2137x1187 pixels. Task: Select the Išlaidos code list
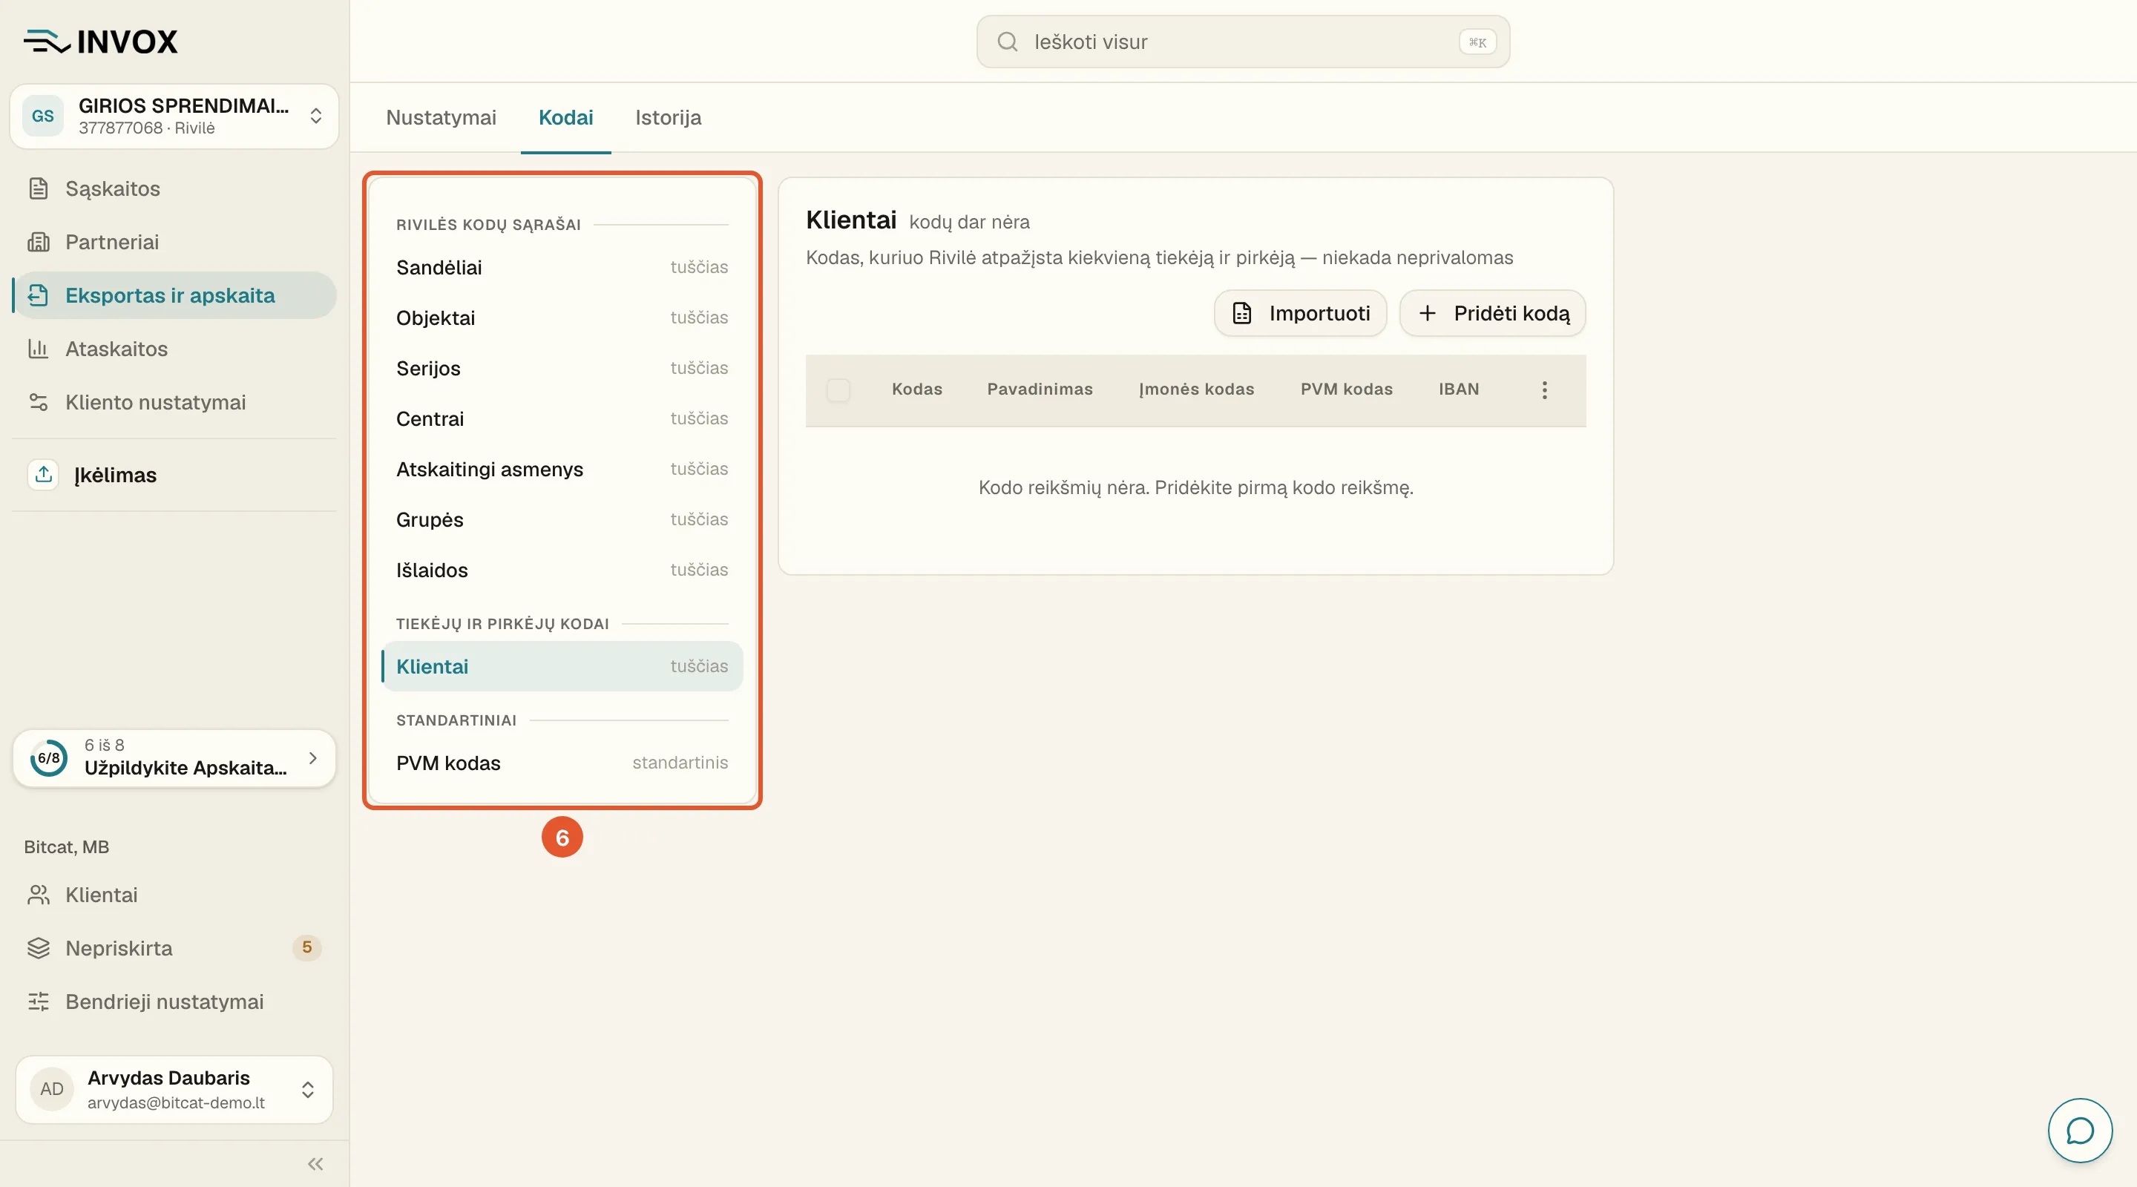point(562,571)
